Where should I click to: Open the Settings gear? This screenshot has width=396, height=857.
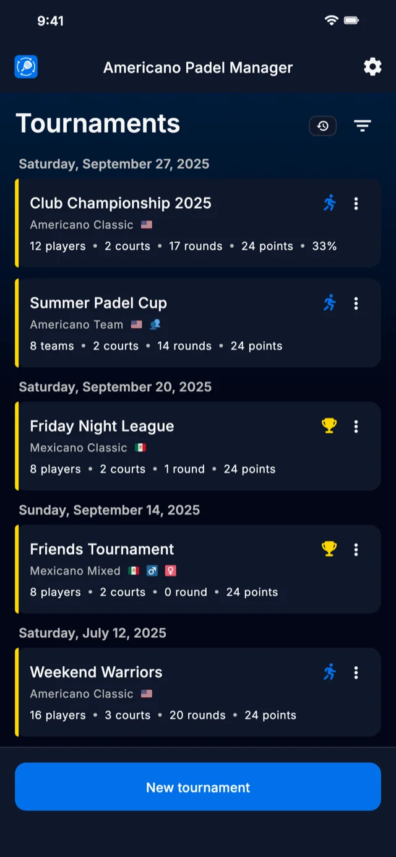point(372,67)
